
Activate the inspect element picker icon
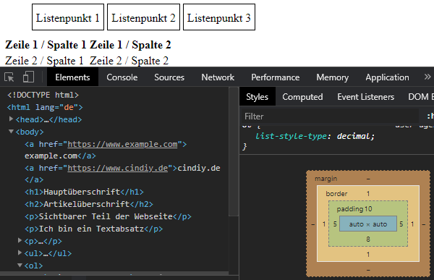[x=9, y=77]
